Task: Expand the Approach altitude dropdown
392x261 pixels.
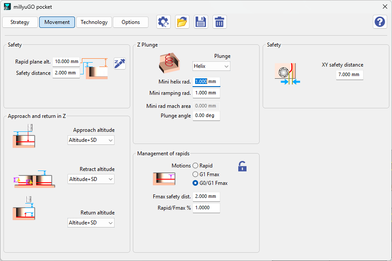Action: (x=91, y=140)
